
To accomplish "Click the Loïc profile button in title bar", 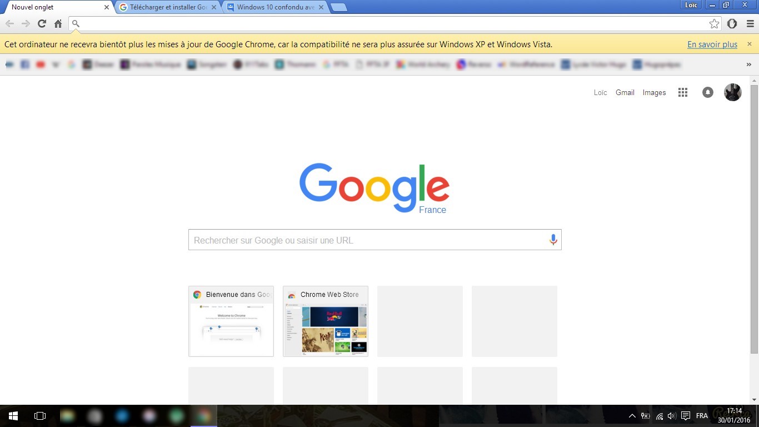I will pyautogui.click(x=691, y=5).
